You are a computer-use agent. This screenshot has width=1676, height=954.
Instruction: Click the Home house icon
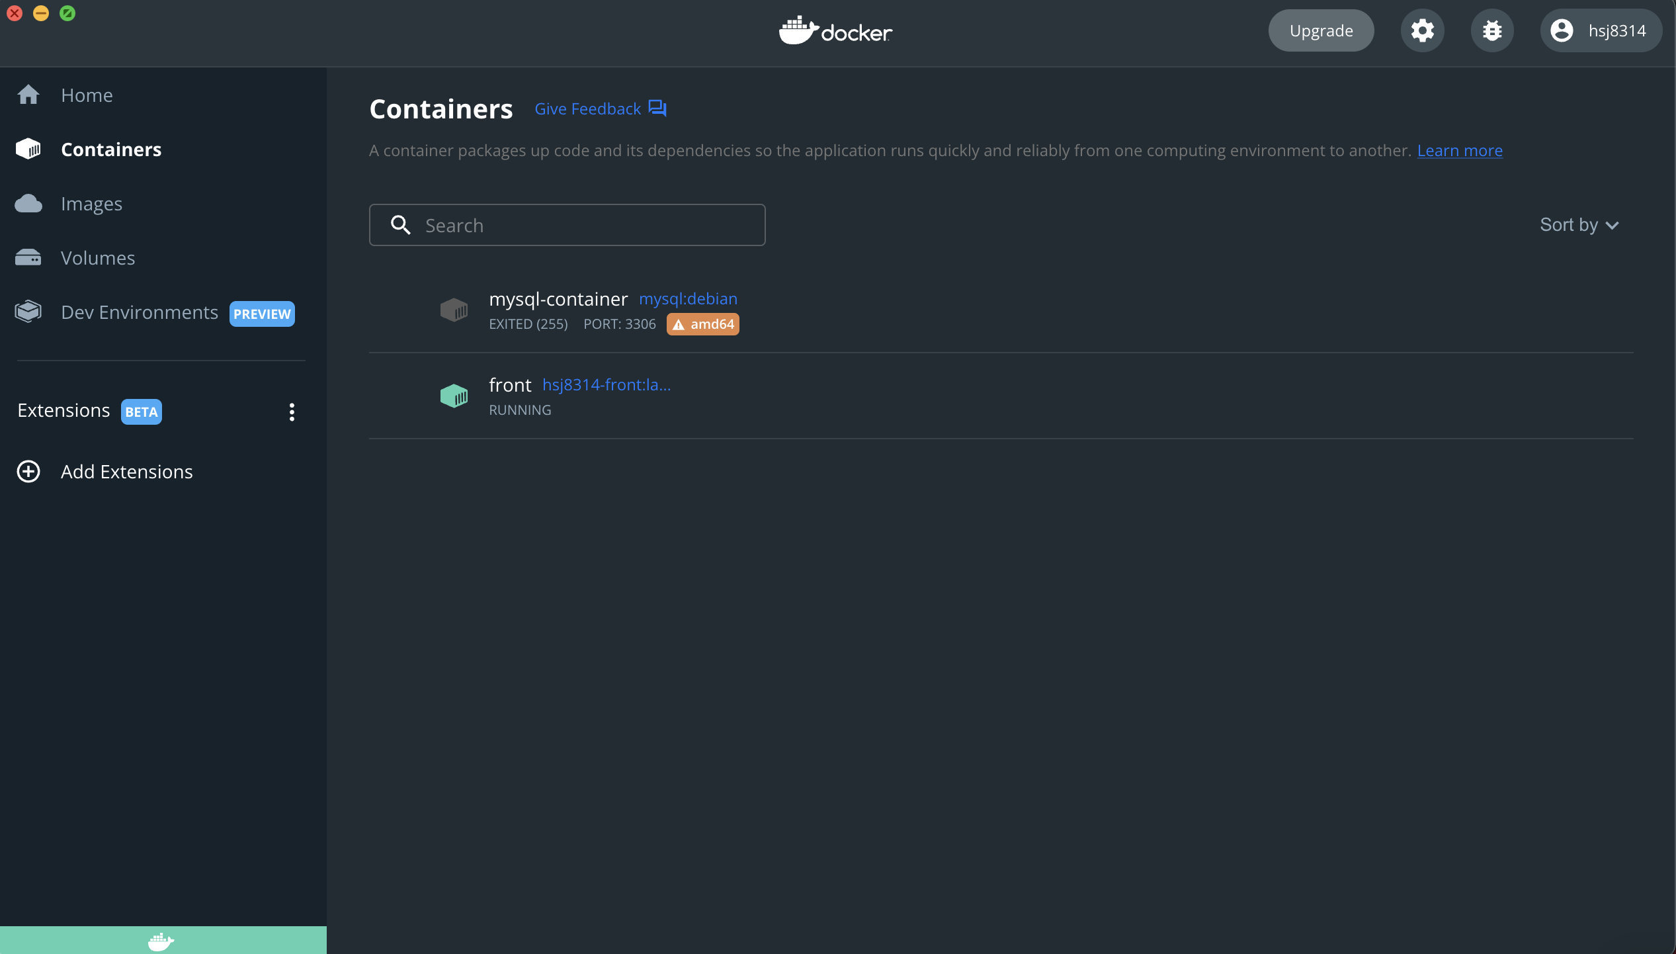coord(28,95)
